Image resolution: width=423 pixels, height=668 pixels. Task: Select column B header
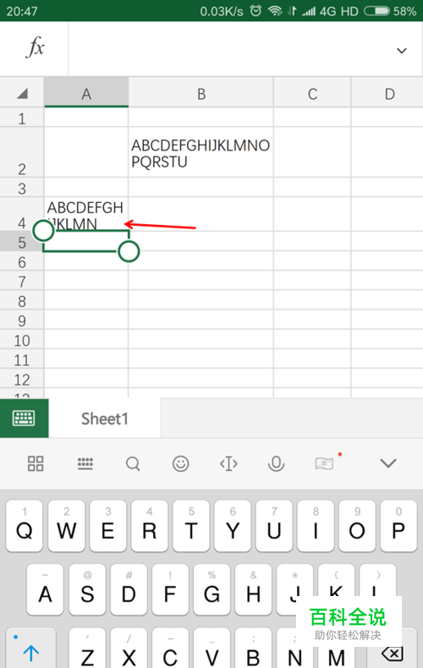pyautogui.click(x=201, y=94)
